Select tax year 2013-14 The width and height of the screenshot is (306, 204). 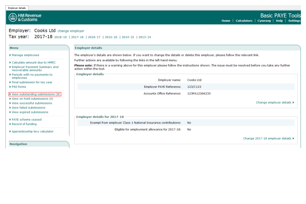(145, 37)
